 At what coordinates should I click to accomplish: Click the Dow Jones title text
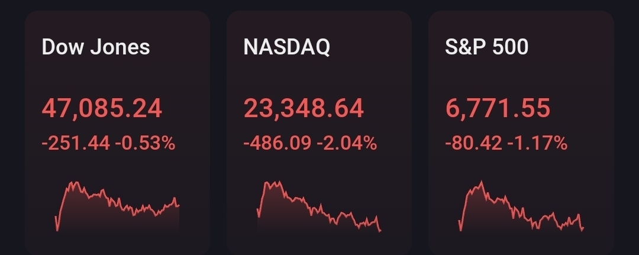point(96,47)
